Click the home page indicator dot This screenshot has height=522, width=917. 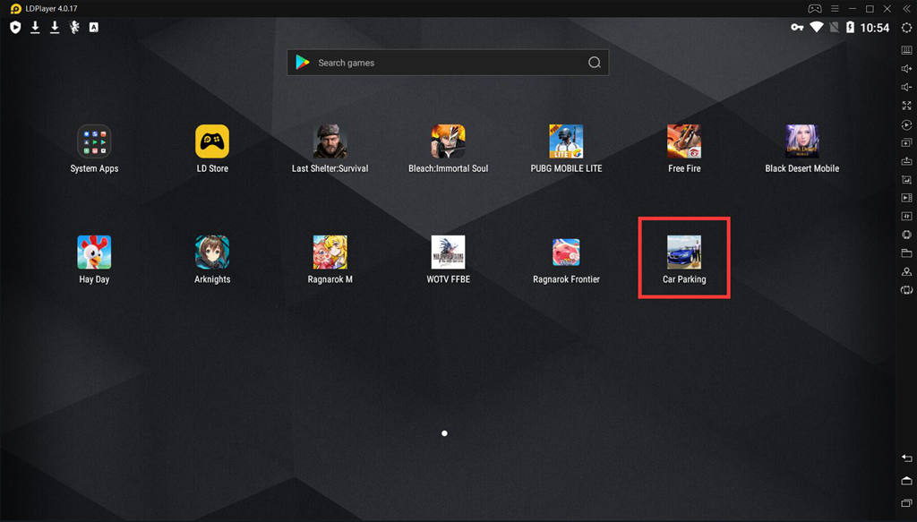pyautogui.click(x=444, y=433)
